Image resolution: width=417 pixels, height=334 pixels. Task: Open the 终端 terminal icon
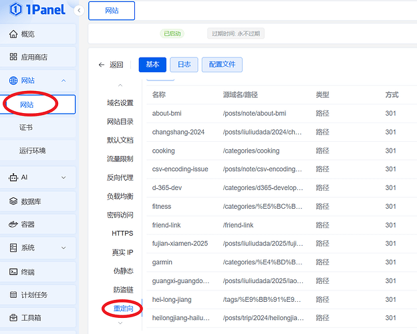(x=13, y=272)
